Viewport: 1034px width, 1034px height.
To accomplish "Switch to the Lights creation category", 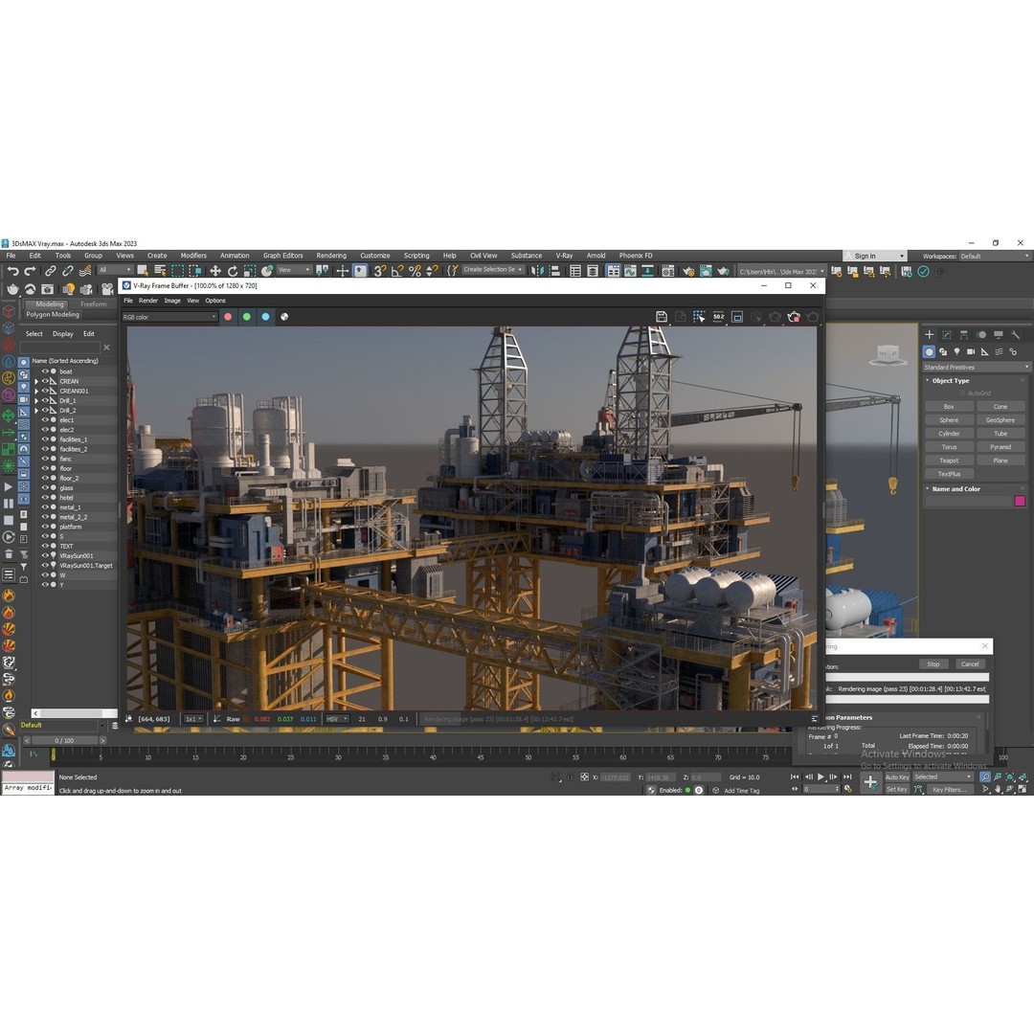I will pos(957,351).
